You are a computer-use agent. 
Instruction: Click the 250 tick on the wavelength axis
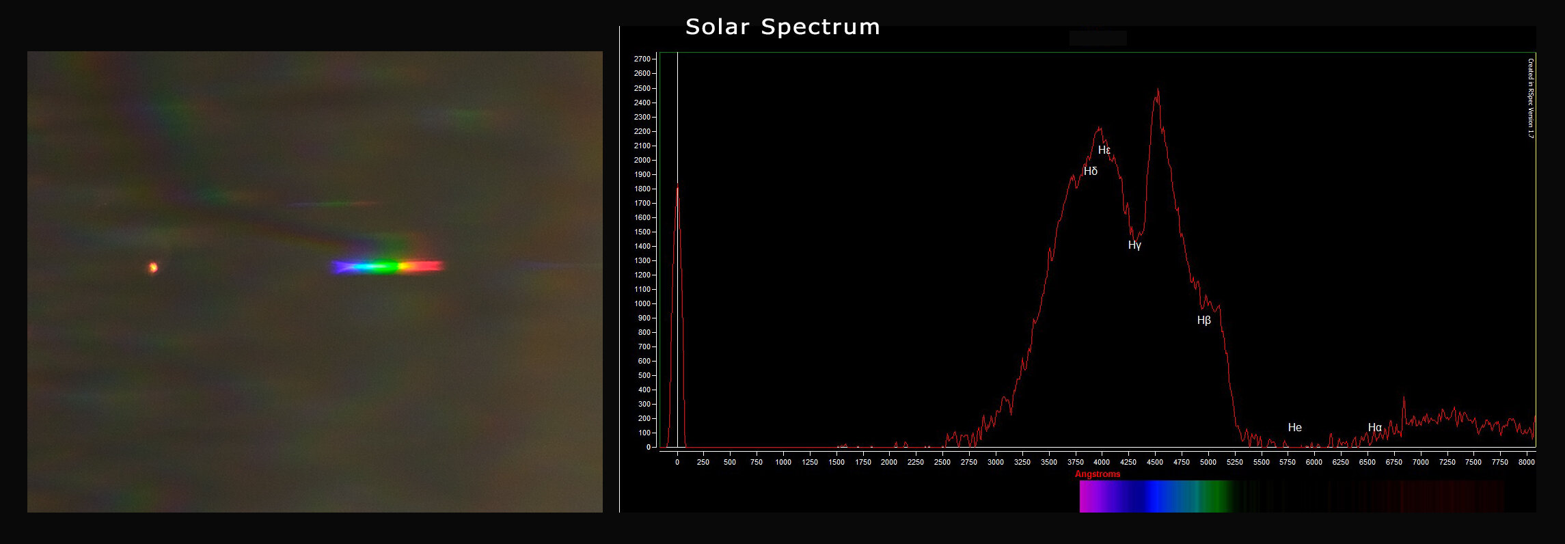click(x=703, y=463)
